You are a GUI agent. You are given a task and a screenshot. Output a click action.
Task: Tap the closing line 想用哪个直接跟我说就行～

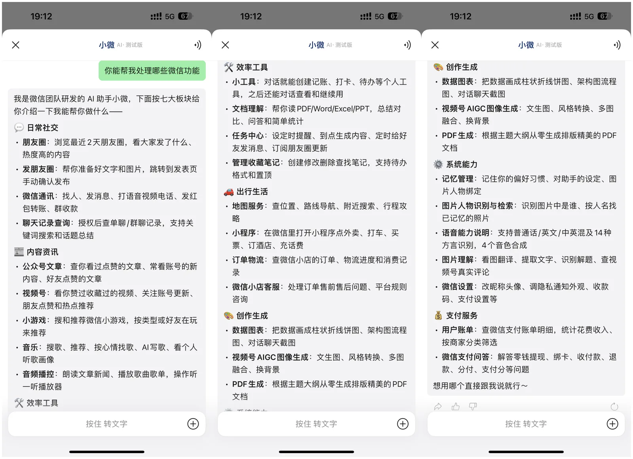[x=480, y=386]
